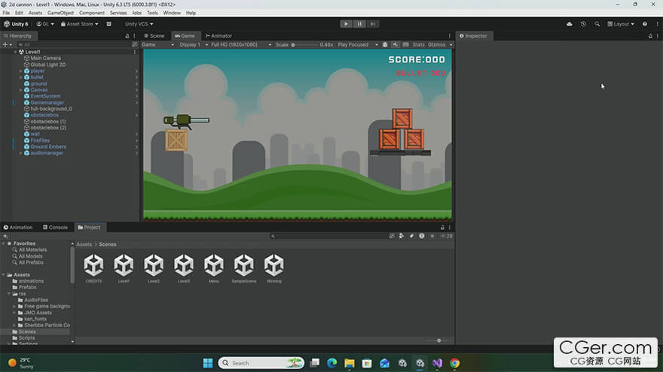Open the GL account dropdown

(x=45, y=24)
